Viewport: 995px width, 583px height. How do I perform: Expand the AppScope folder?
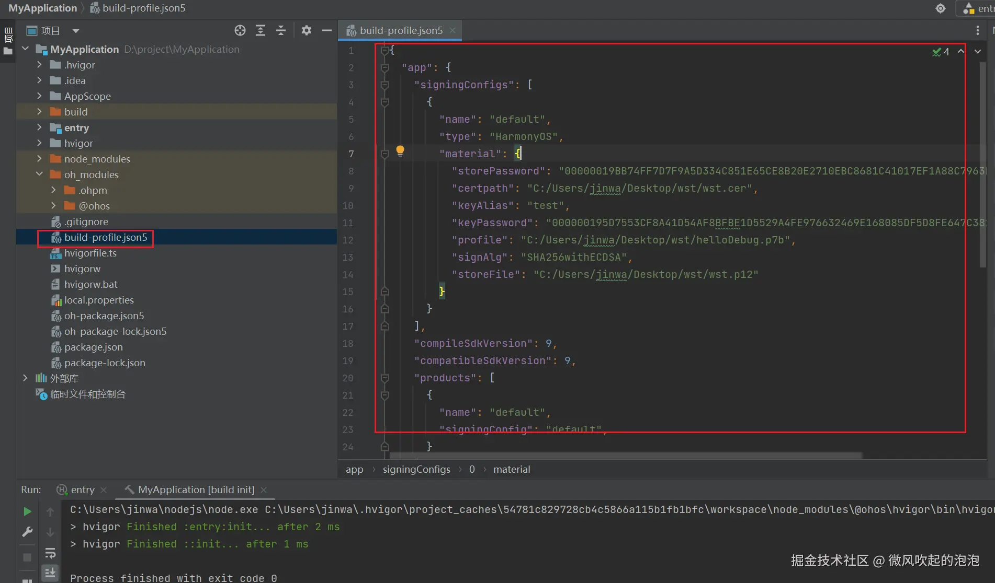click(x=39, y=96)
